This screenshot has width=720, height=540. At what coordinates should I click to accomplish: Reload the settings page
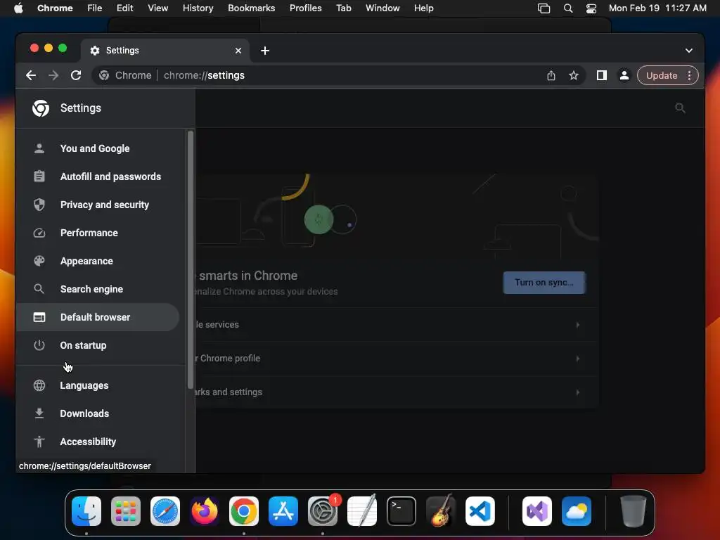coord(76,75)
